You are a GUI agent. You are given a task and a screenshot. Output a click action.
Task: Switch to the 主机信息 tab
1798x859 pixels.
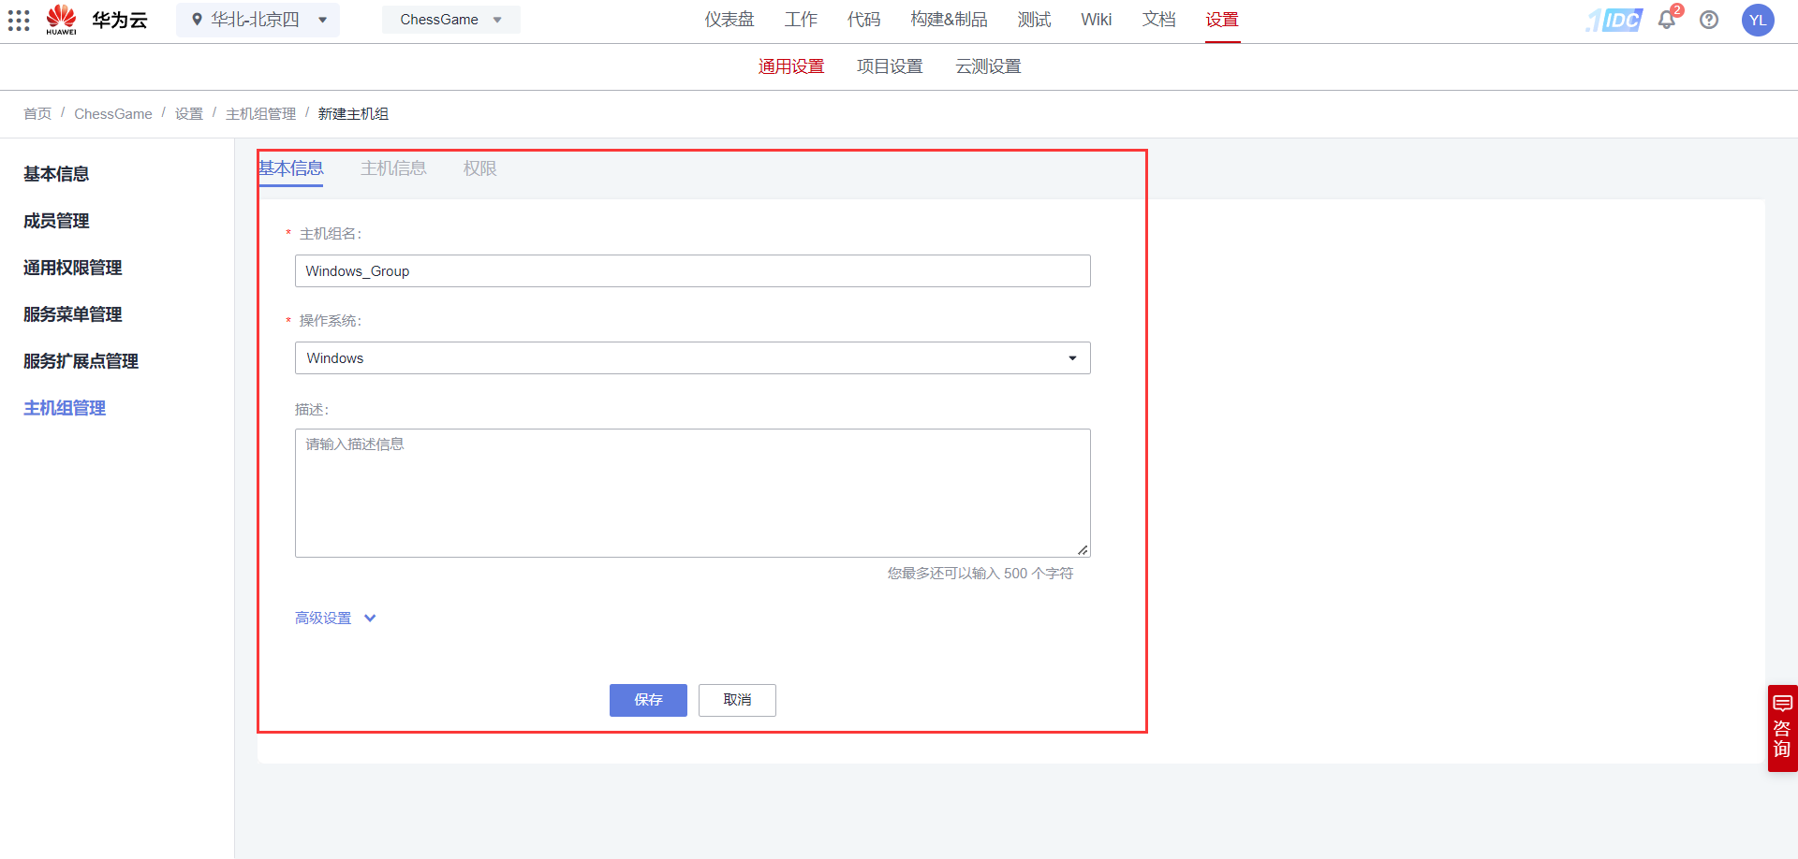coord(393,168)
